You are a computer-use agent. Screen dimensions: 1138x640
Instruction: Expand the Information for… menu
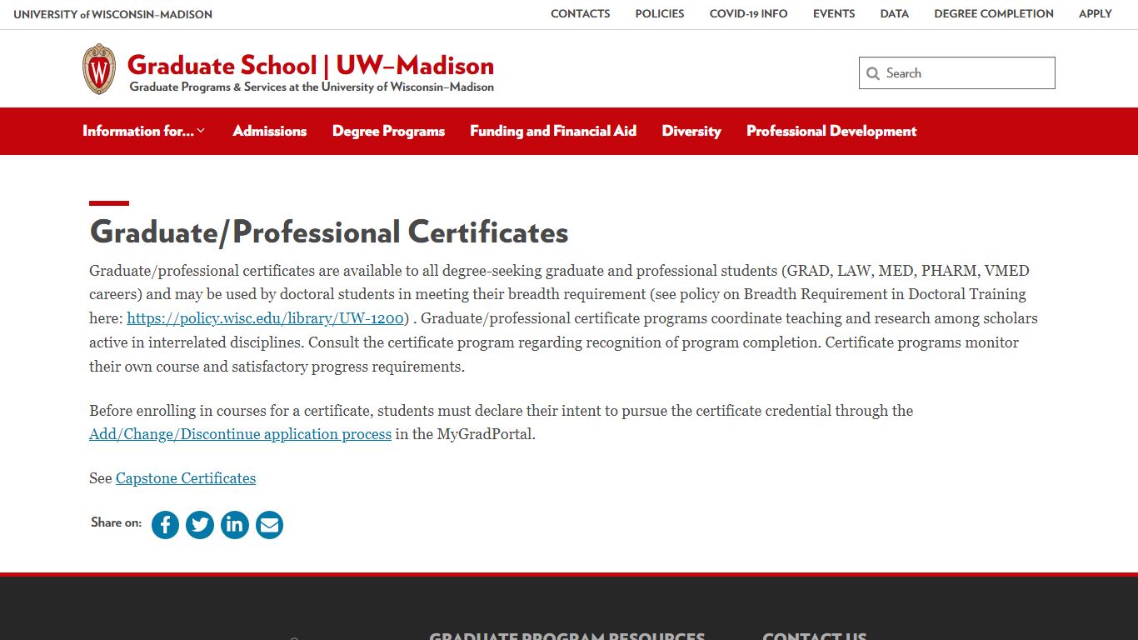point(143,131)
